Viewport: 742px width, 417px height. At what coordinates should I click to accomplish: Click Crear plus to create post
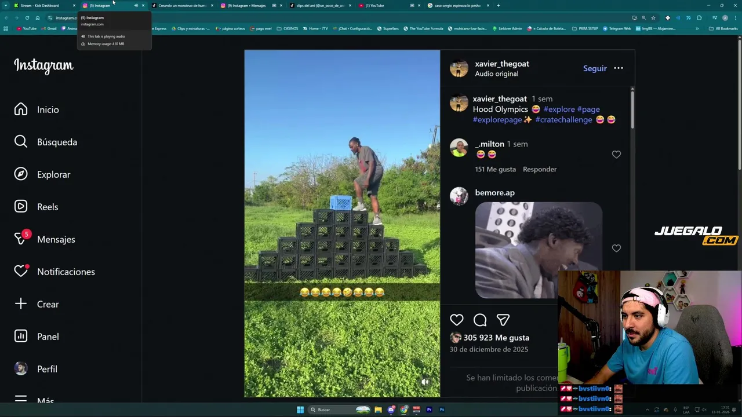pos(37,304)
